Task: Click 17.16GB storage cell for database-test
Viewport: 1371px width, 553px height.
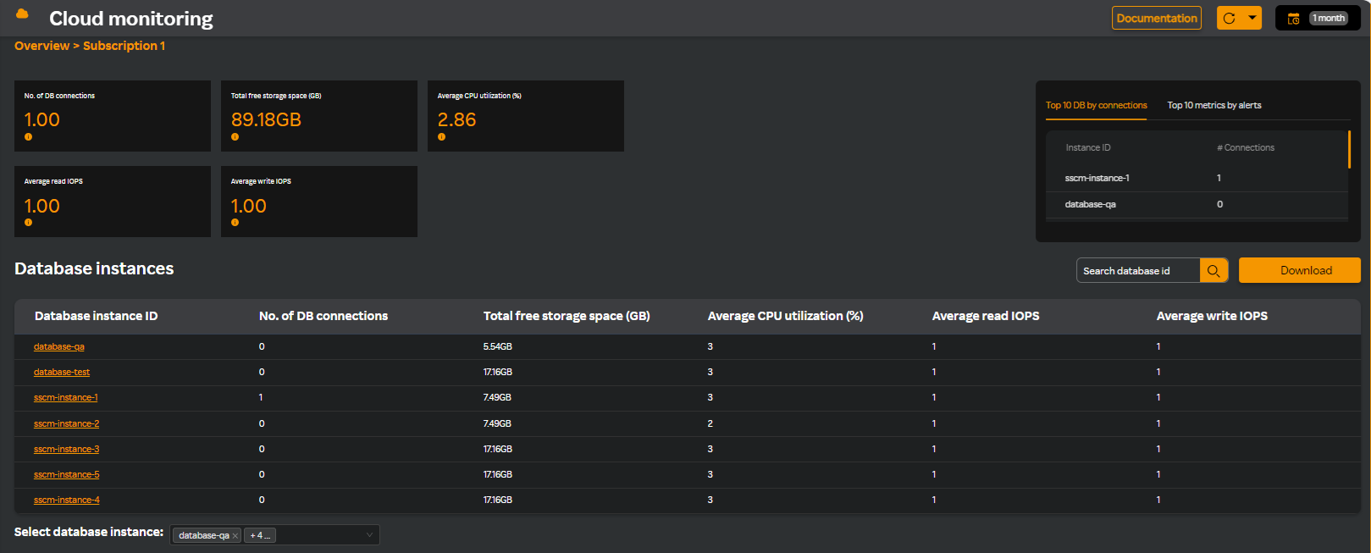Action: tap(498, 372)
